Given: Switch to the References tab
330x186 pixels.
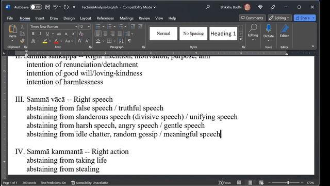Looking at the screenshot, I should pyautogui.click(x=105, y=18).
